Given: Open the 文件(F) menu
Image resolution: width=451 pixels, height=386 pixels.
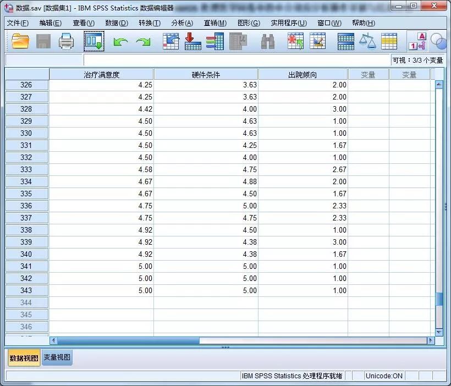Looking at the screenshot, I should coord(18,23).
